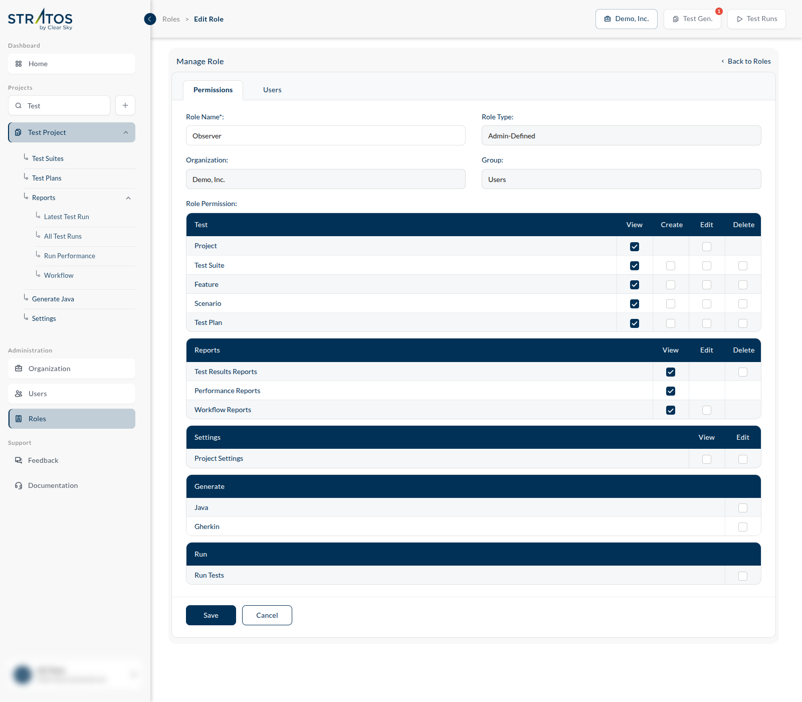Enable Run Tests permission

tap(743, 576)
